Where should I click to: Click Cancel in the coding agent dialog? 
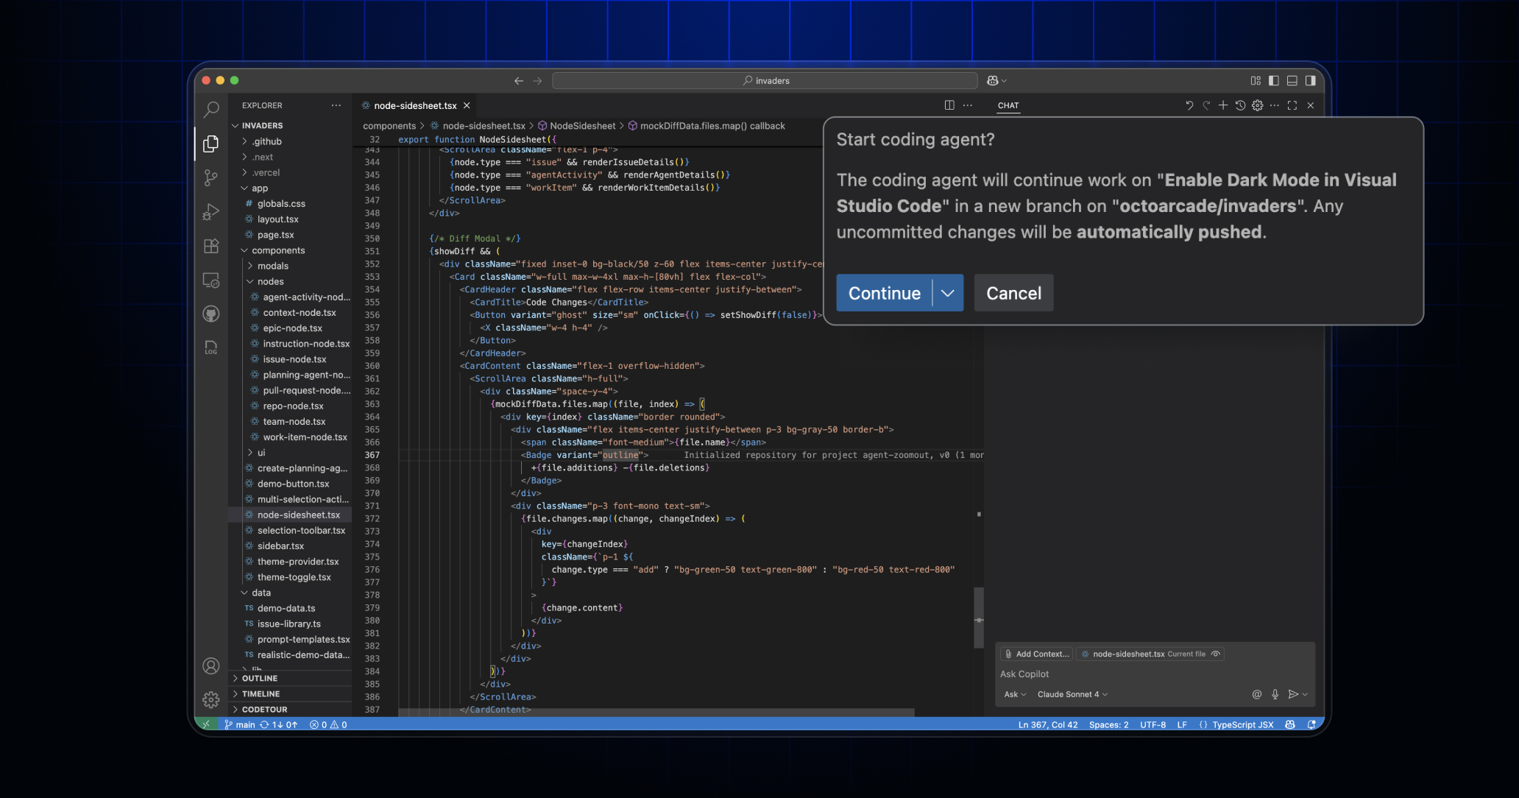pos(1013,293)
